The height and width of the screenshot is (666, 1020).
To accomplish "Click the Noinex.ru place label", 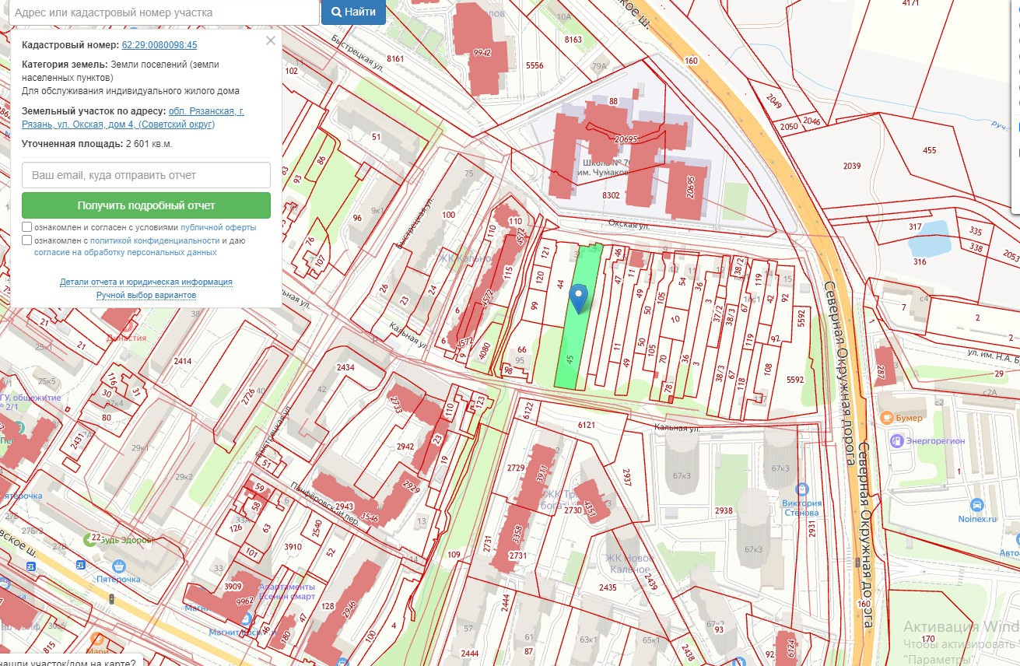I will tap(977, 518).
